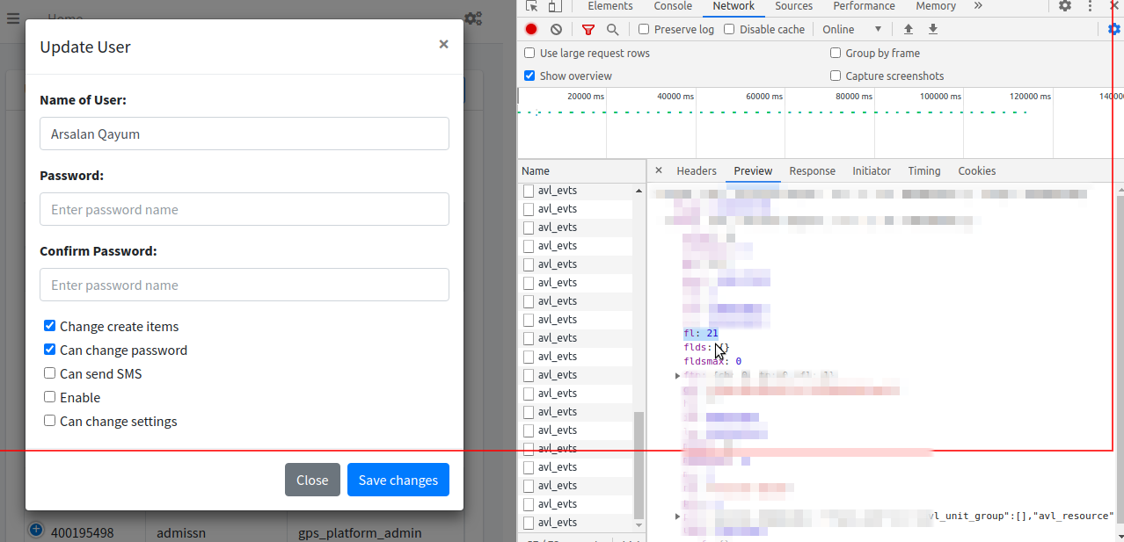Click the request list scrollbar thumb
The width and height of the screenshot is (1124, 542).
coord(639,466)
